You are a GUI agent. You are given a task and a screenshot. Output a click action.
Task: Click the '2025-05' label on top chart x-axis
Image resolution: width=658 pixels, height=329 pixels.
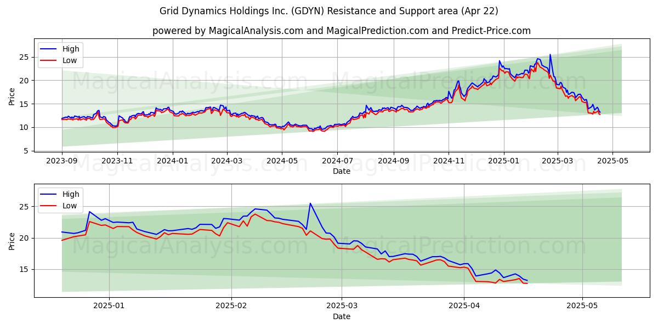(x=613, y=161)
